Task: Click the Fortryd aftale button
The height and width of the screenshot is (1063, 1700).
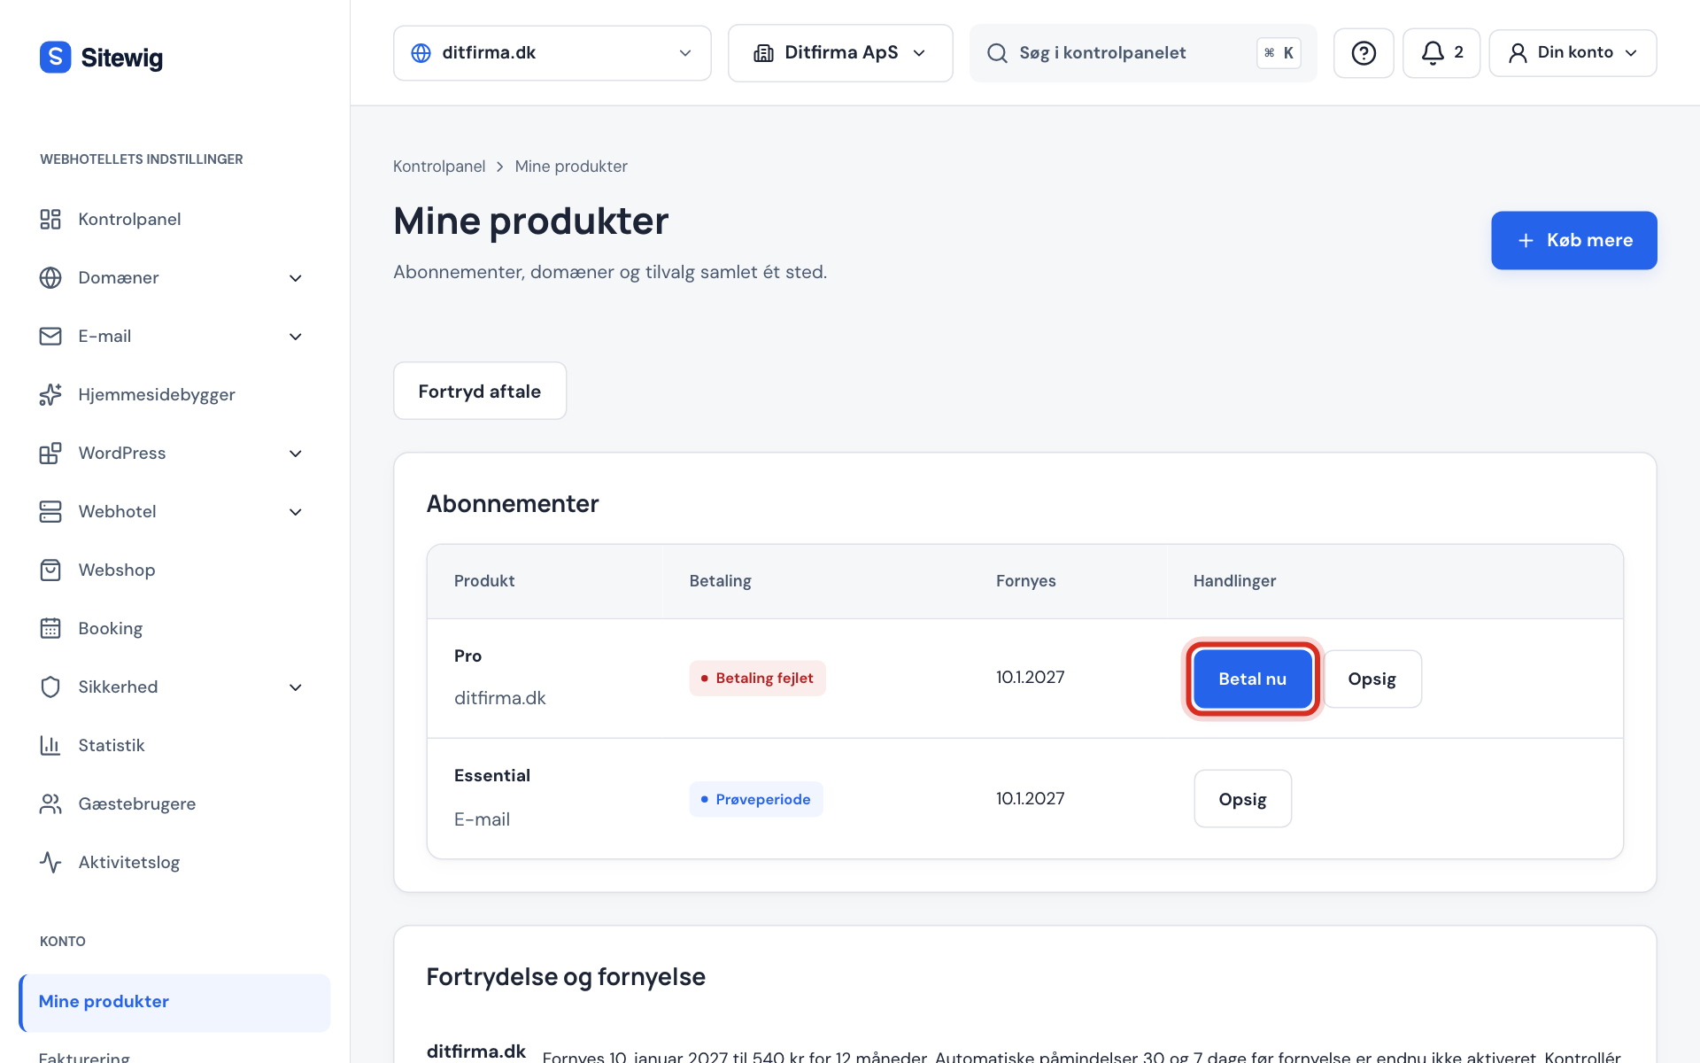Action: click(480, 391)
